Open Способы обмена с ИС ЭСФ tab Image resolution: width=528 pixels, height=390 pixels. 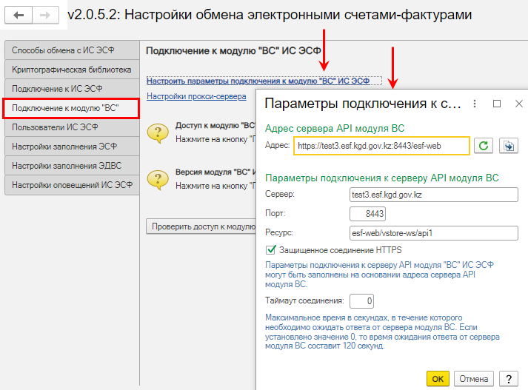pyautogui.click(x=72, y=50)
